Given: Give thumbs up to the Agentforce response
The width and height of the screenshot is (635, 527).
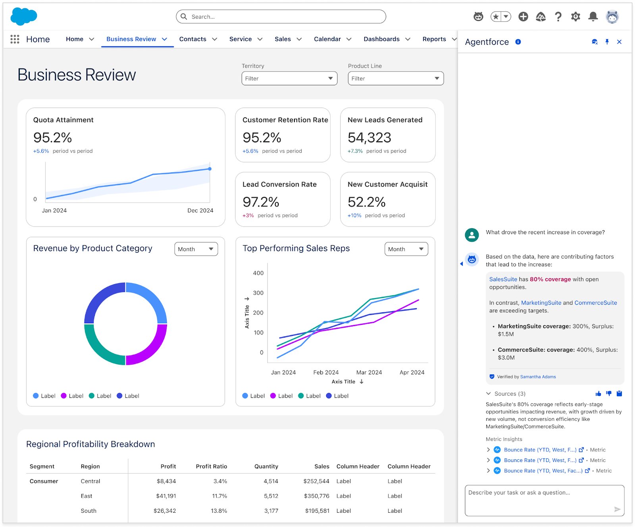Looking at the screenshot, I should pos(598,393).
